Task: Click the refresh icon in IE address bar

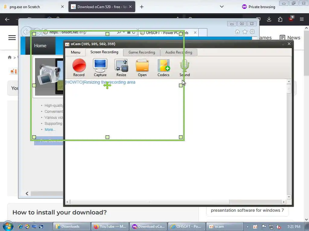Action: coord(134,32)
